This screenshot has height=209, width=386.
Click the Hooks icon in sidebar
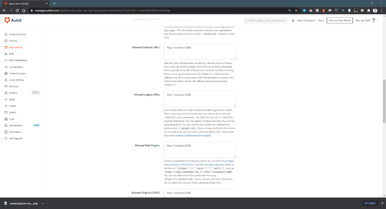6,106
